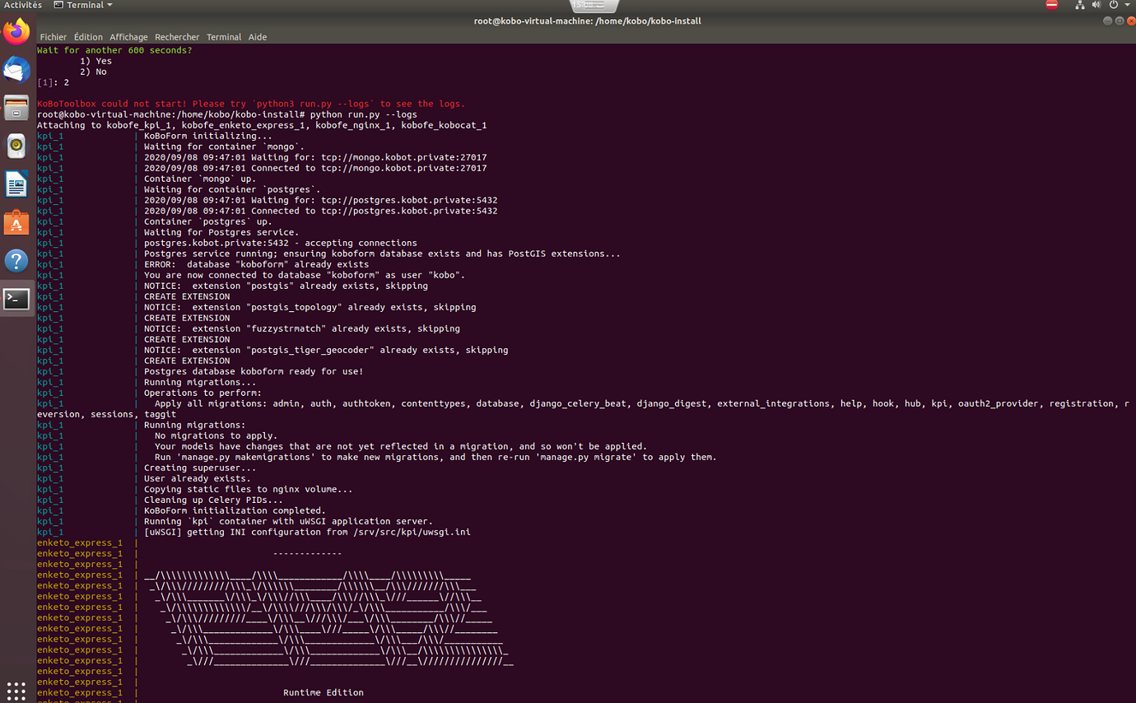This screenshot has width=1136, height=703.
Task: Open the Fichier menu
Action: point(53,37)
